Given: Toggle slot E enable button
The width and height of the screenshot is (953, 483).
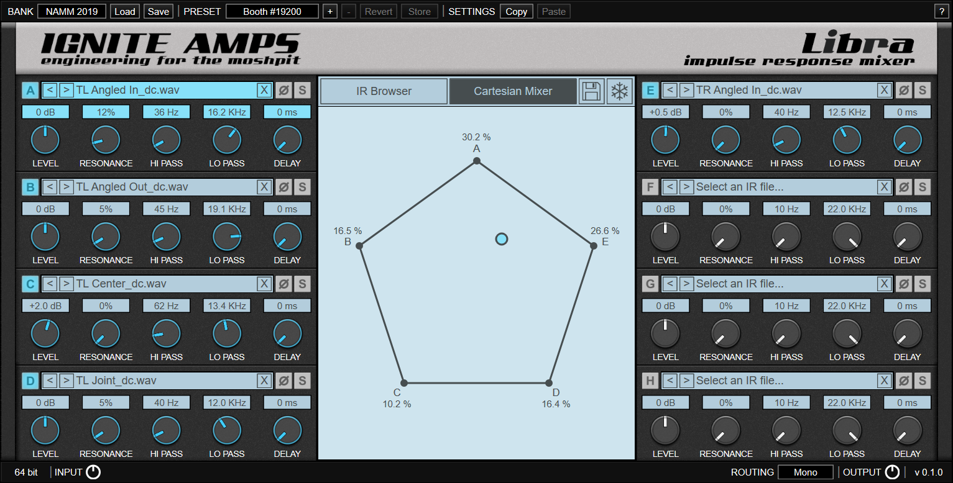Looking at the screenshot, I should 650,90.
